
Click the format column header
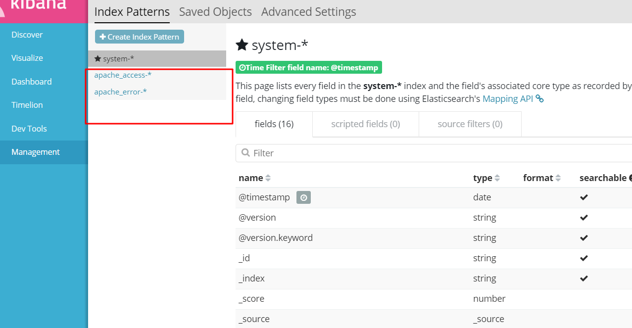pos(538,178)
